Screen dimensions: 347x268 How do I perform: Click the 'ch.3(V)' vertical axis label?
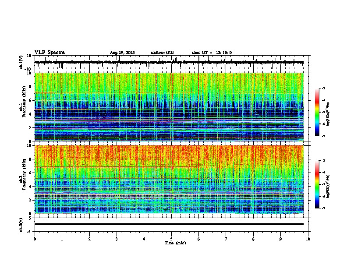21,225
